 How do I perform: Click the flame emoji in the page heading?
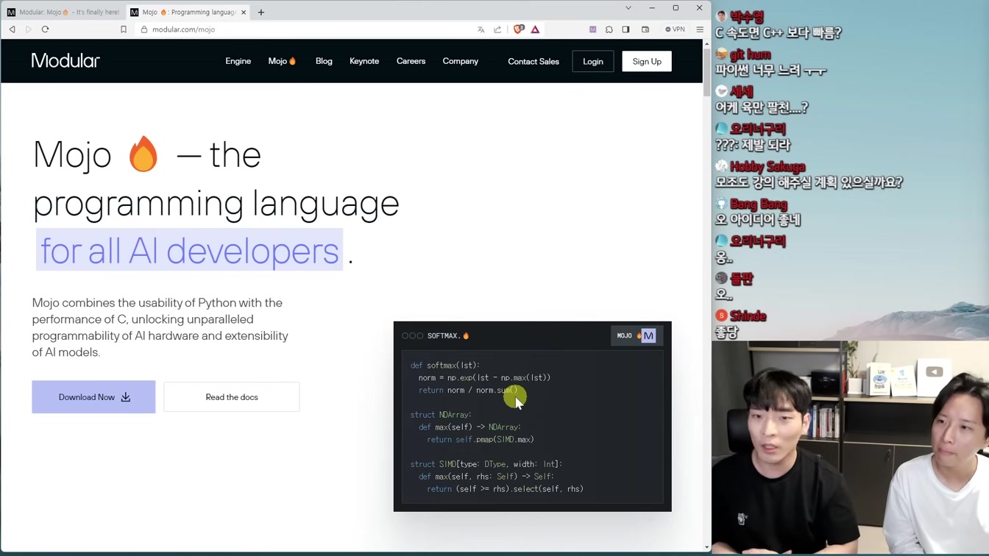pyautogui.click(x=143, y=154)
